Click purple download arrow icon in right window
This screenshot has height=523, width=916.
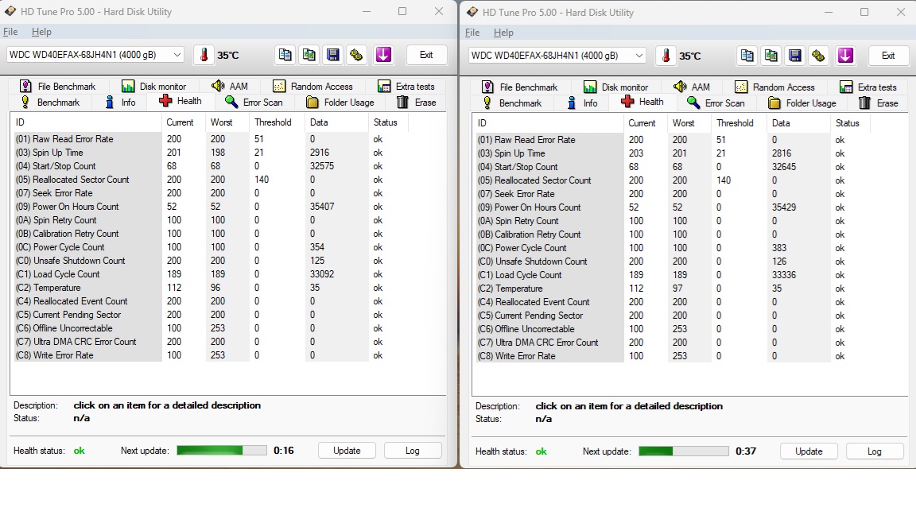click(845, 56)
